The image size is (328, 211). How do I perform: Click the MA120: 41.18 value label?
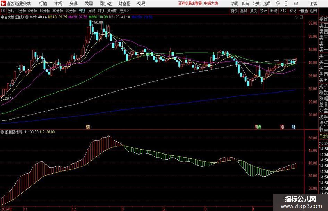pyautogui.click(x=119, y=17)
